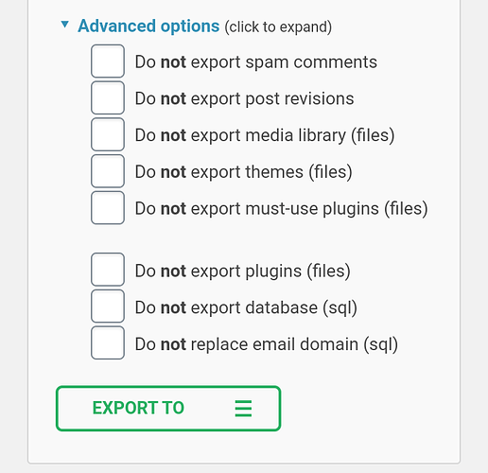Click the 'Do not export themes (files)' label
Screen dimensions: 488x473
click(243, 172)
